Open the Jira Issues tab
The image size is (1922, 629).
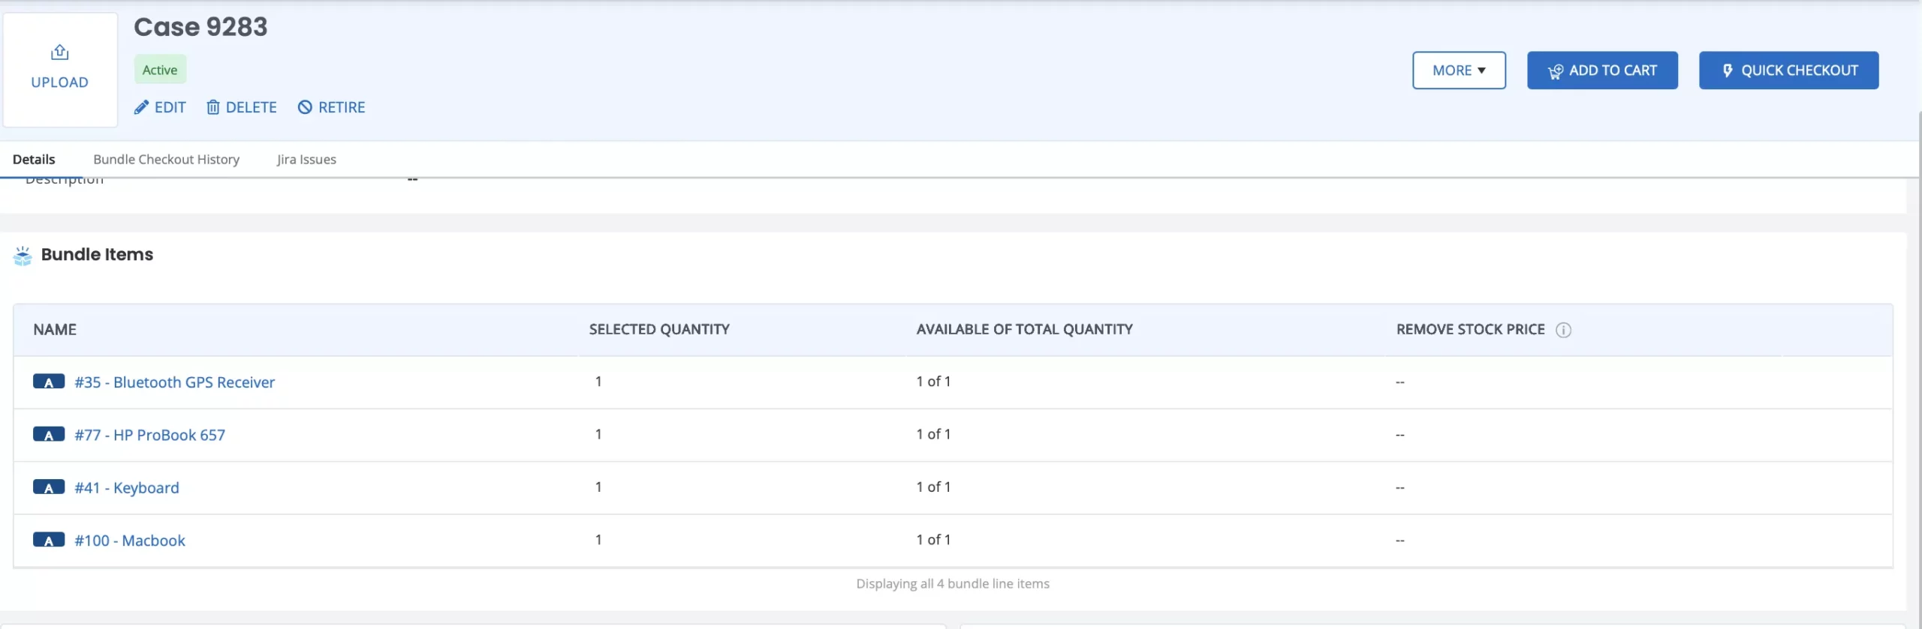[306, 159]
